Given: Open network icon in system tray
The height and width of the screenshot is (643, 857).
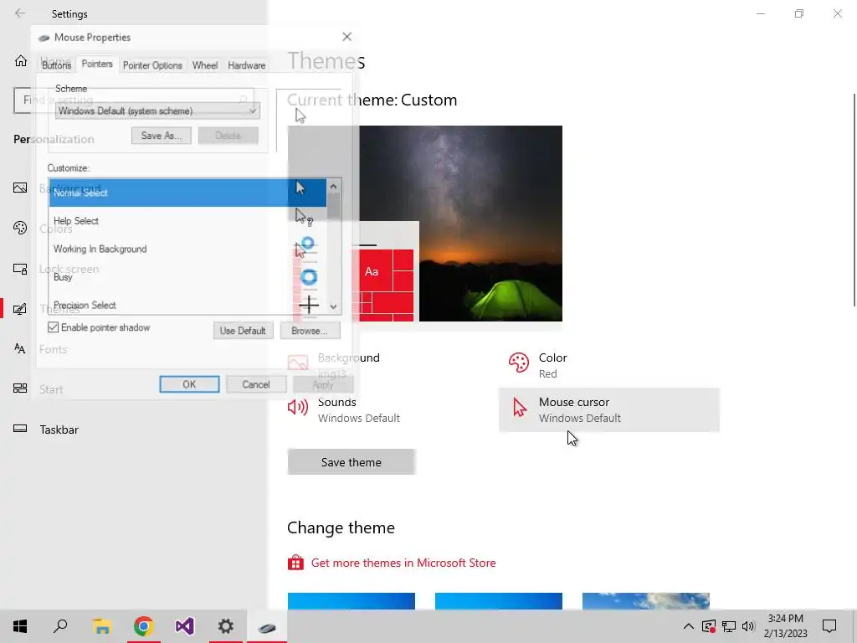Looking at the screenshot, I should click(x=729, y=626).
